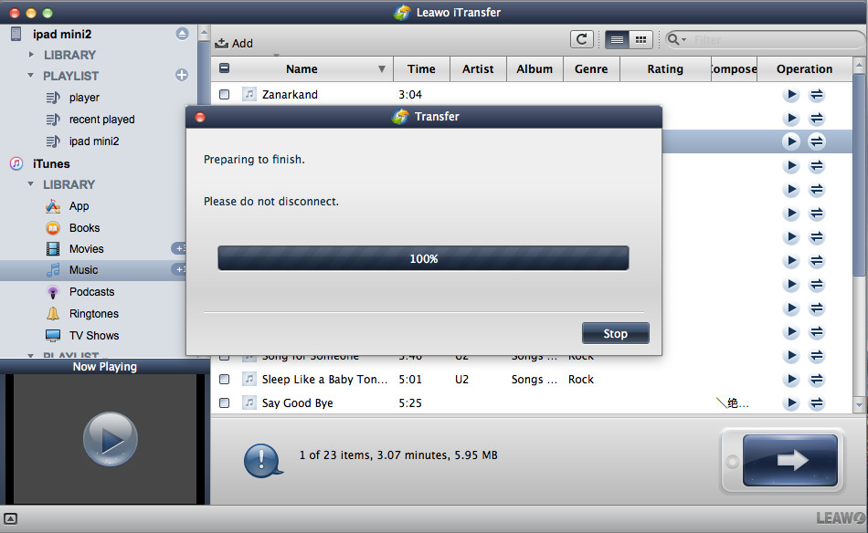Click the refresh icon in the toolbar
The image size is (868, 533).
click(581, 39)
